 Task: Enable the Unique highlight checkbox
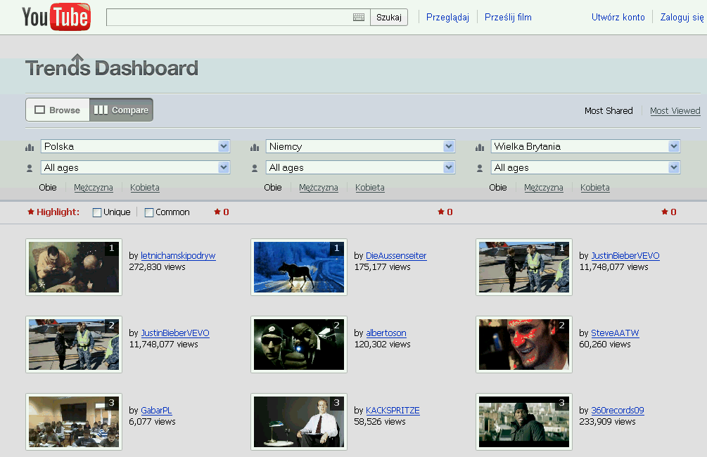click(97, 213)
